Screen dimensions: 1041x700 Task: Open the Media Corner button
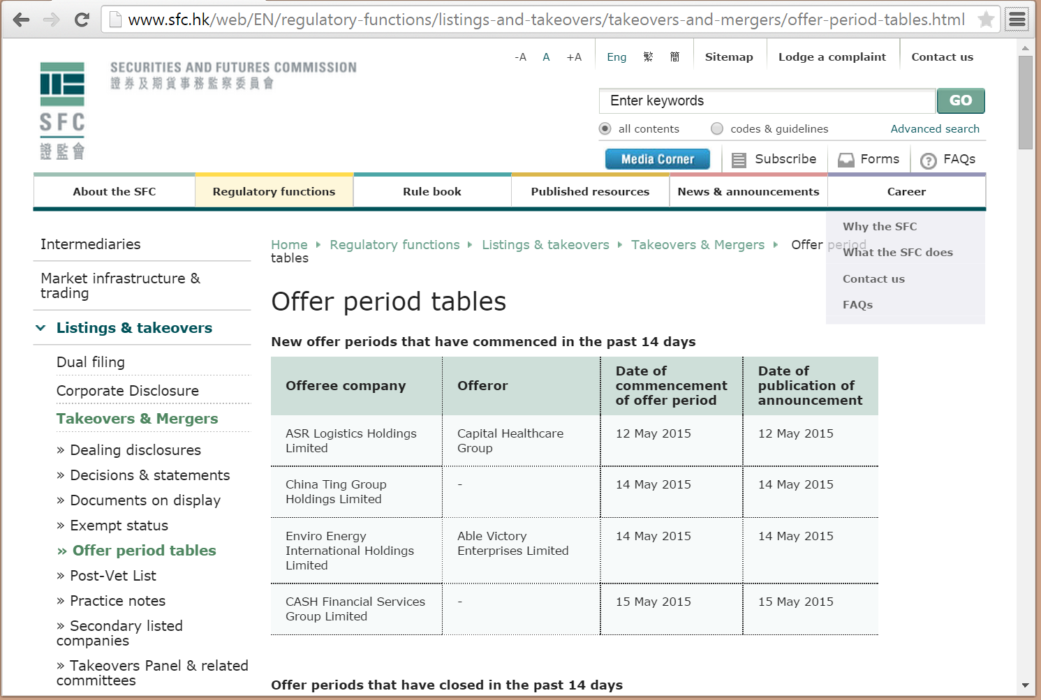pos(658,159)
